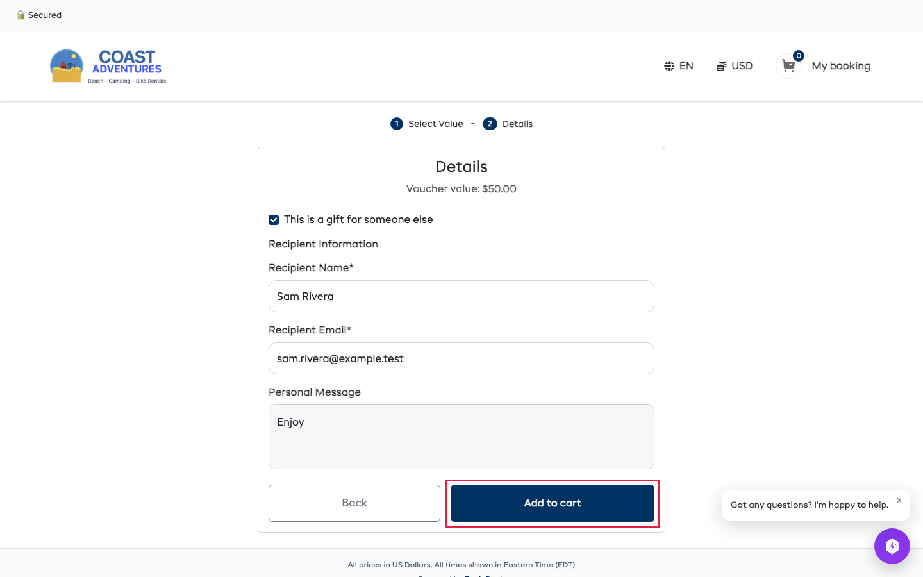Go to Select Value step
Viewport: 923px width, 577px height.
point(427,124)
